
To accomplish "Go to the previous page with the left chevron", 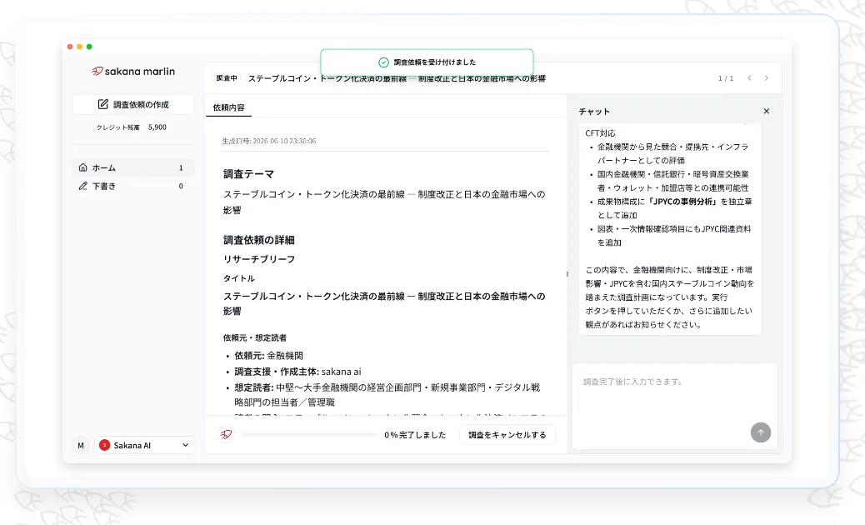I will [749, 78].
